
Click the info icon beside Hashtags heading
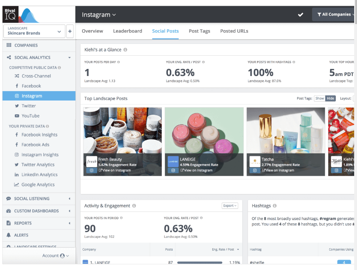(275, 206)
